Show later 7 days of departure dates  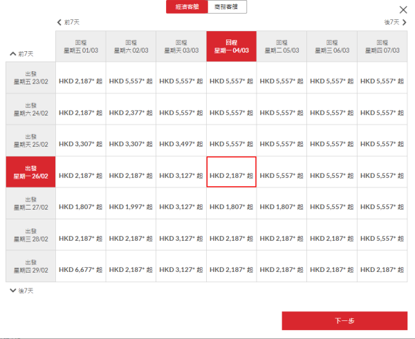coord(22,291)
